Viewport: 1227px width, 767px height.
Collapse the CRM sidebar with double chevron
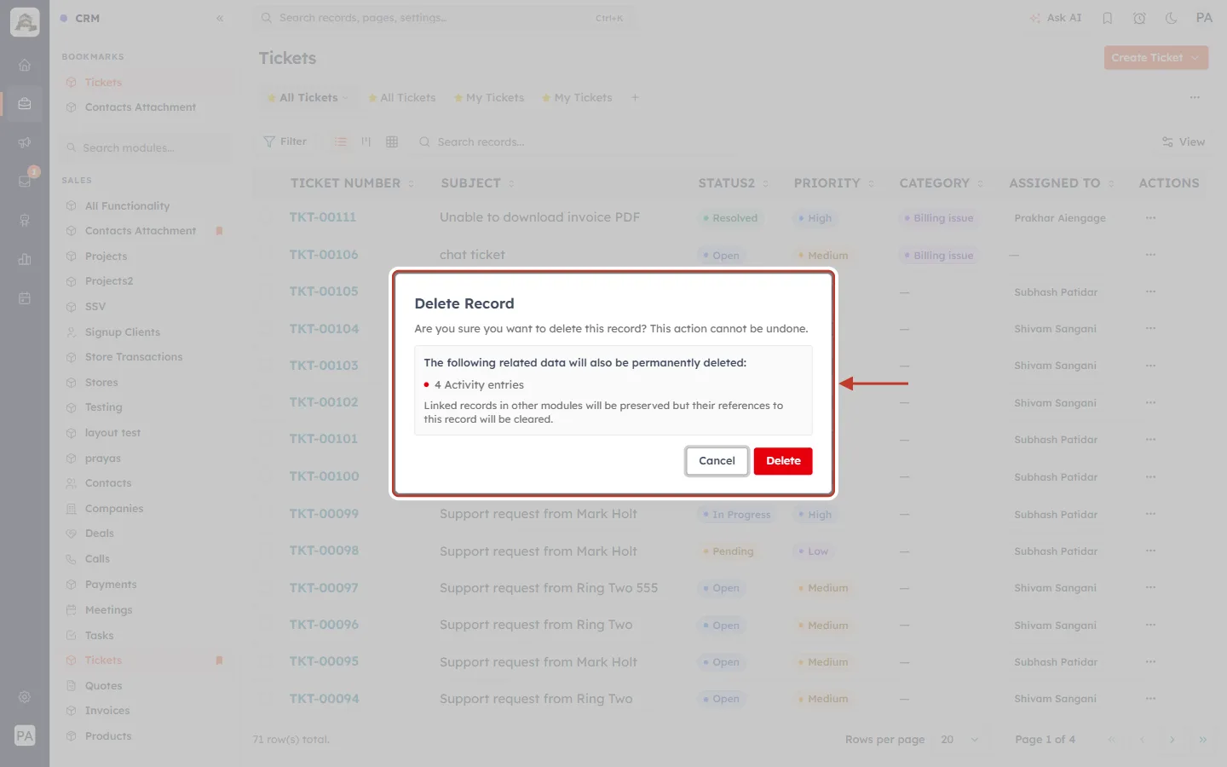click(x=220, y=18)
